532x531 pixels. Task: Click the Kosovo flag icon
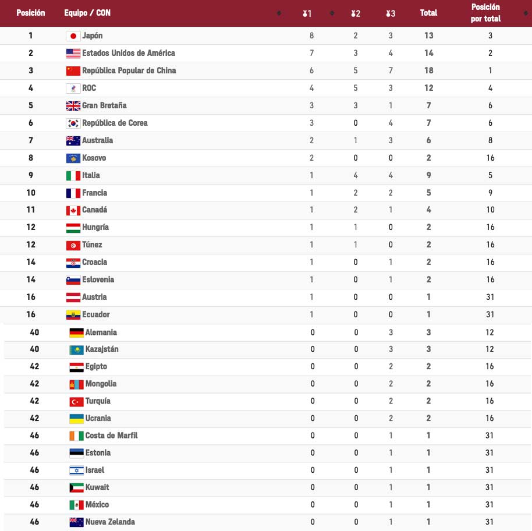[x=73, y=158]
